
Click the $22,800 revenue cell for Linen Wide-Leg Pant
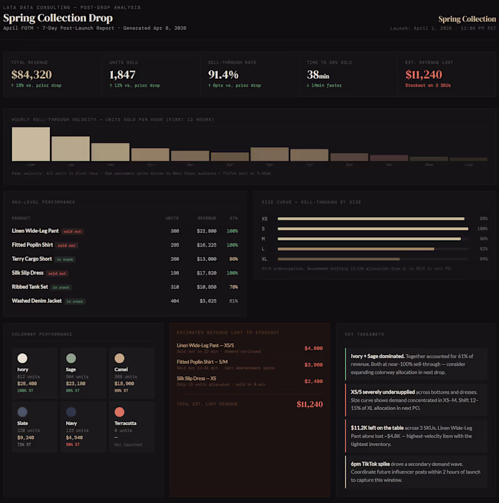pos(206,231)
